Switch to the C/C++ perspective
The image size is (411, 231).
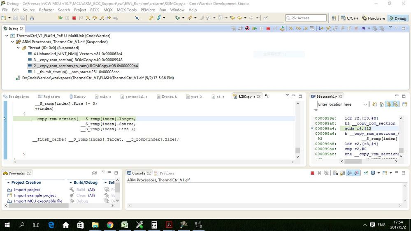point(350,18)
